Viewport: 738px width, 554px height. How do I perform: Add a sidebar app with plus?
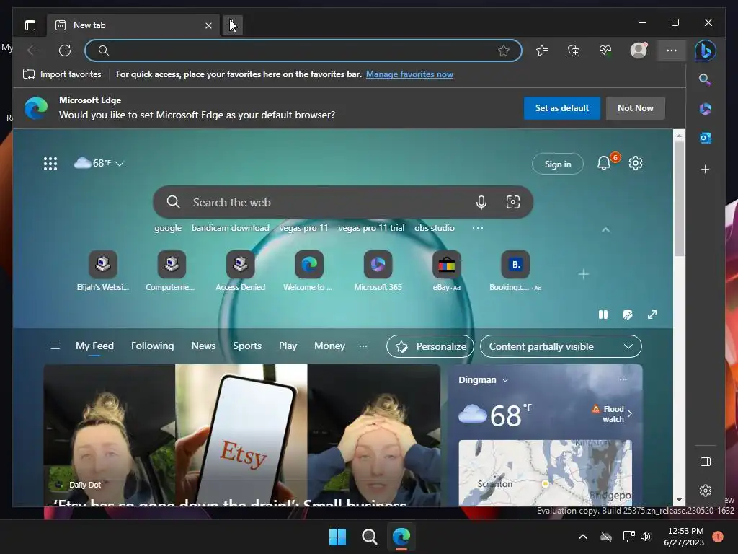(705, 169)
